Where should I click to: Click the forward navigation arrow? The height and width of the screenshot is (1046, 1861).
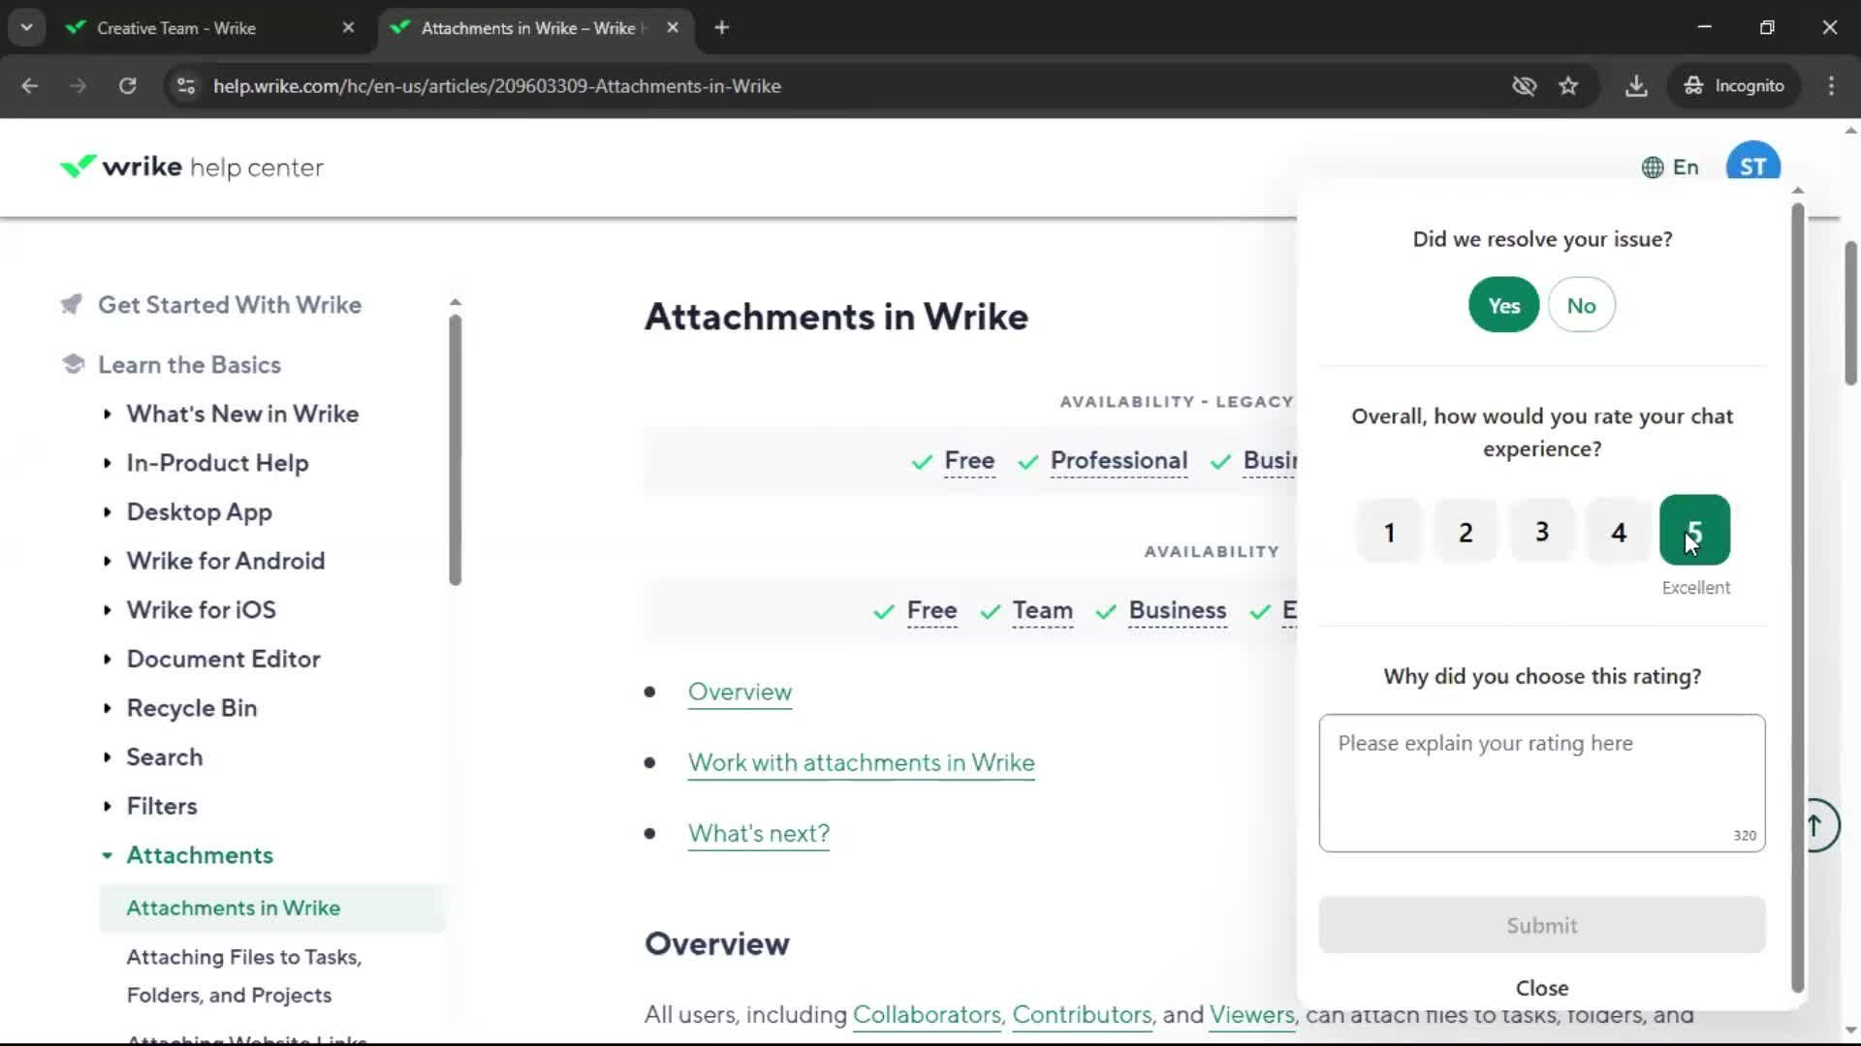click(78, 86)
